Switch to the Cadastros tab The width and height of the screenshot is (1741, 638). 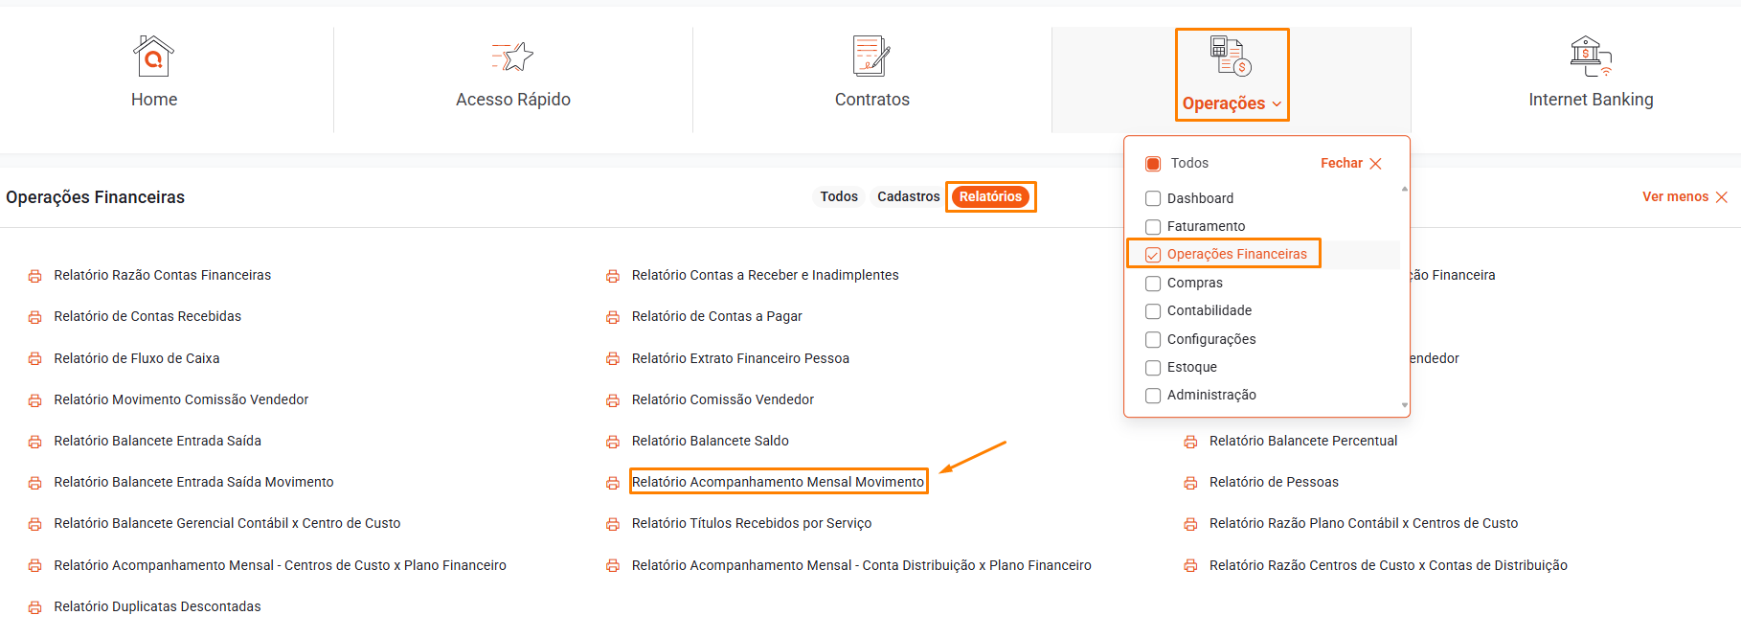(908, 196)
